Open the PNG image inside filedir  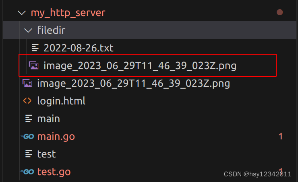click(139, 65)
